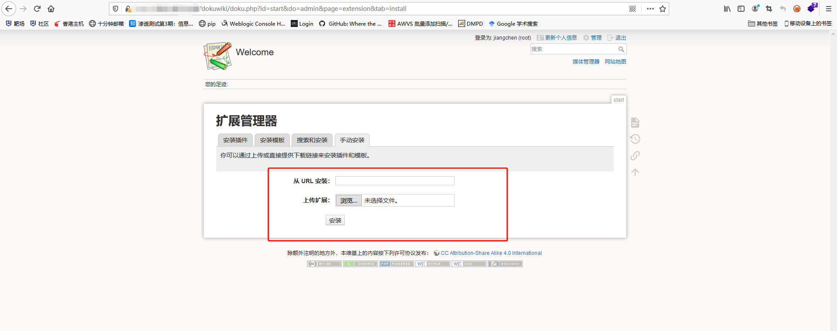837x331 pixels.
Task: Open the show page icon in sidebar
Action: pyautogui.click(x=635, y=123)
